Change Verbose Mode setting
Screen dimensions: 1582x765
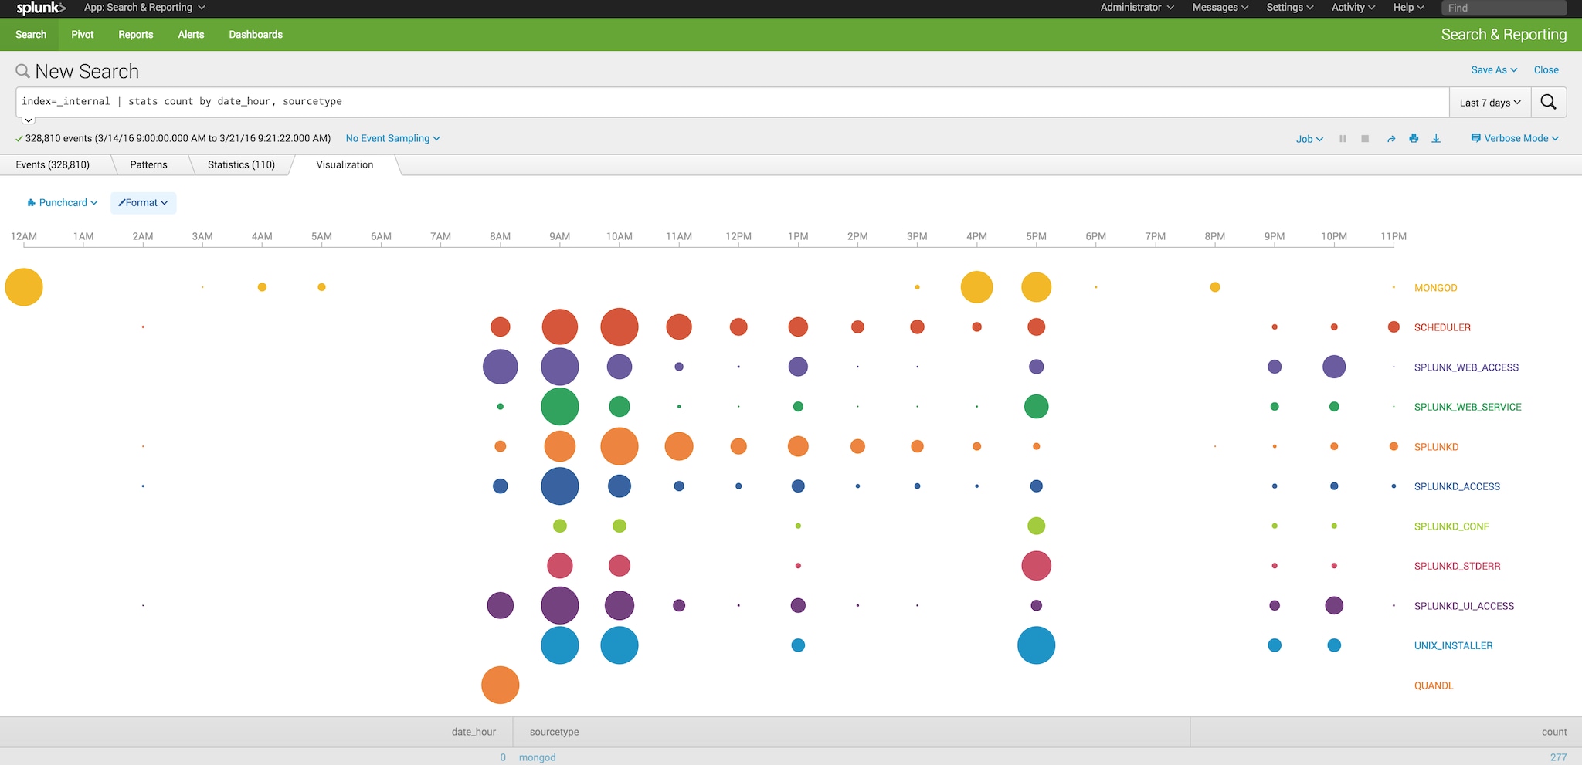[1515, 139]
